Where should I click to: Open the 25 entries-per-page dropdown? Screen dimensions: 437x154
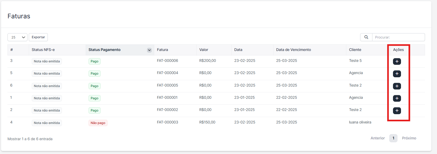[17, 37]
